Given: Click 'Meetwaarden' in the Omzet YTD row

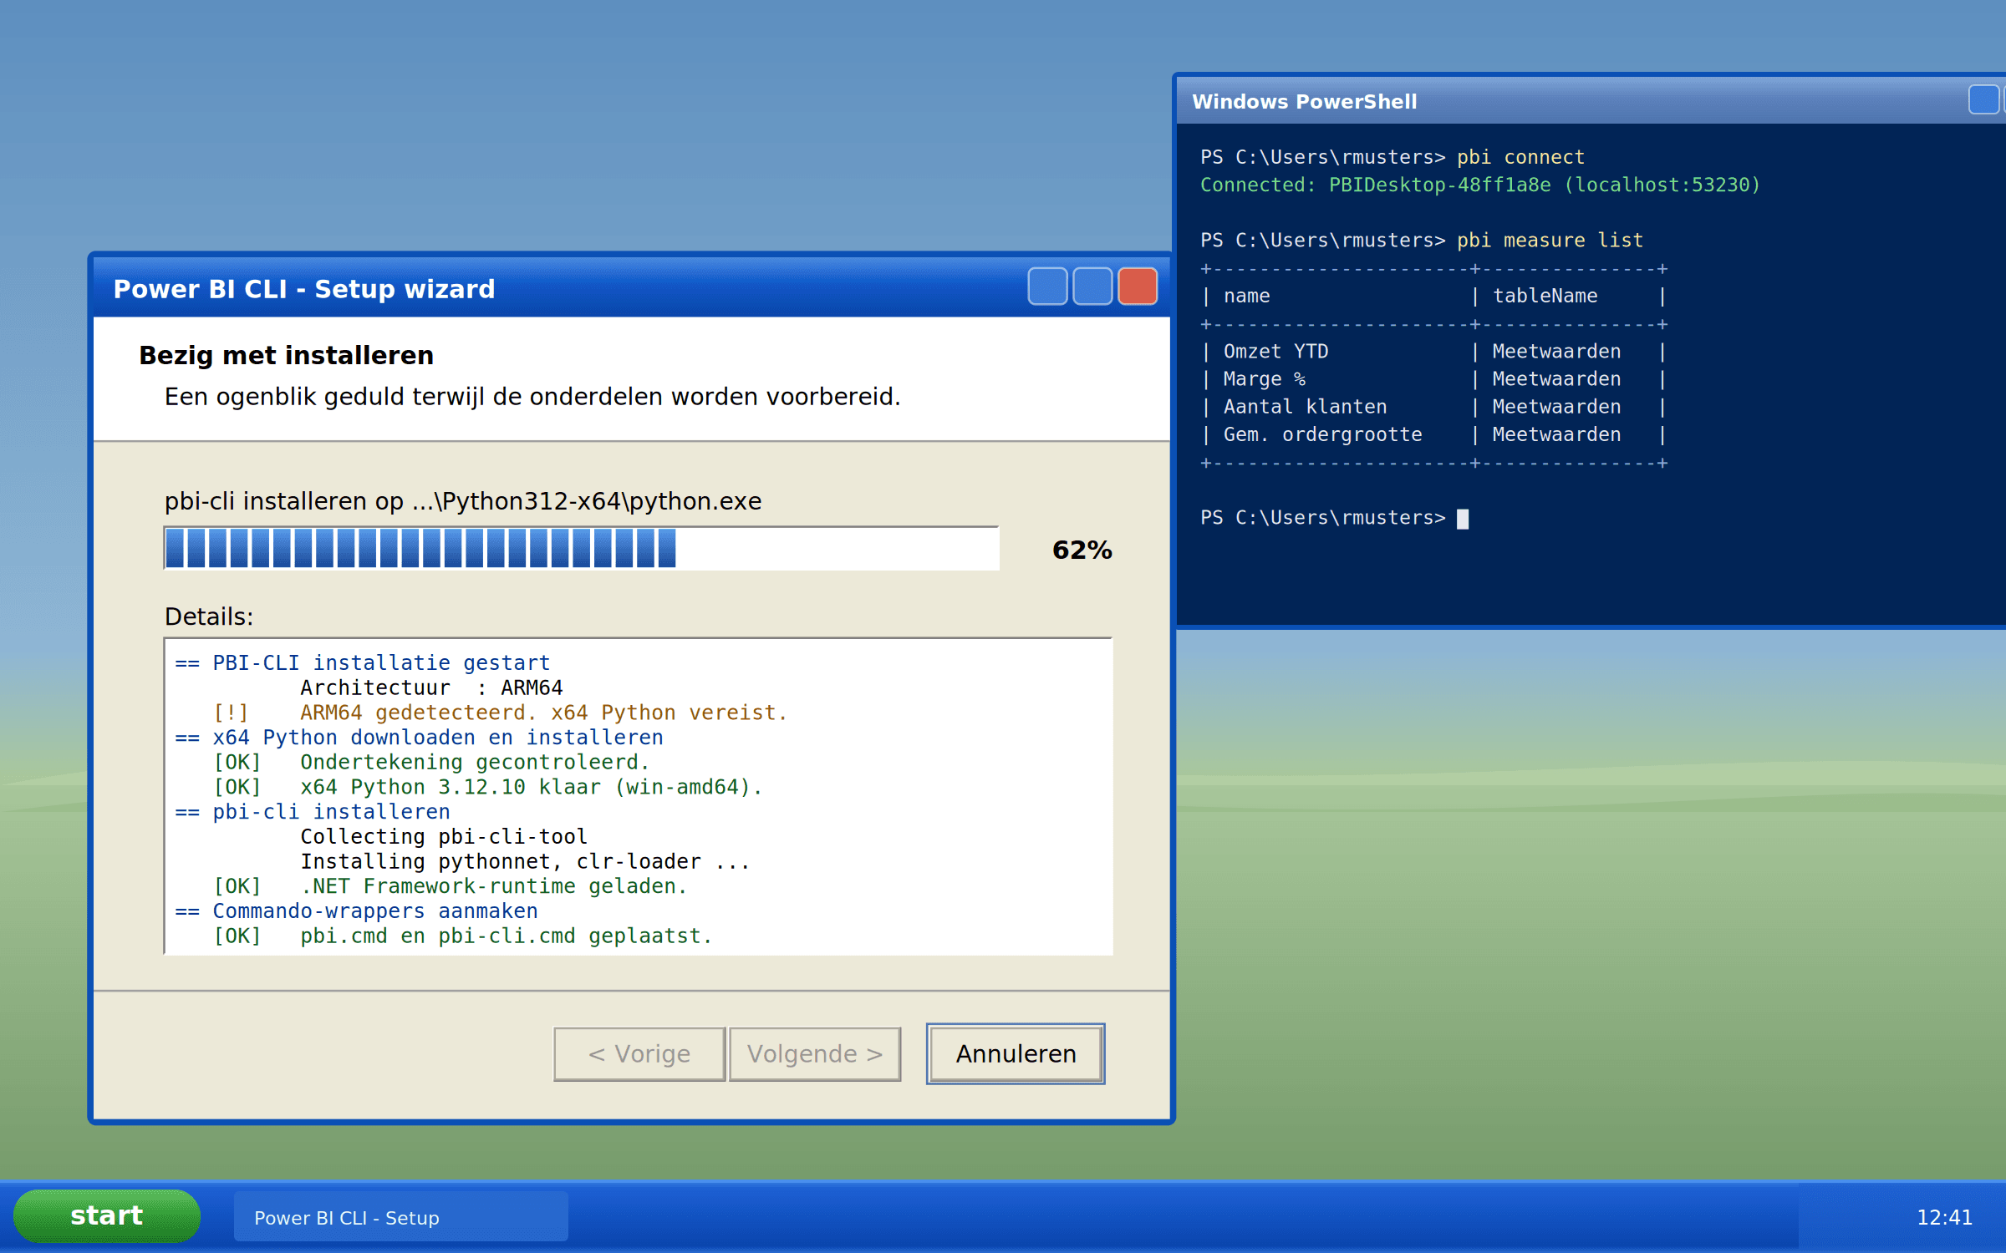Looking at the screenshot, I should tap(1556, 352).
